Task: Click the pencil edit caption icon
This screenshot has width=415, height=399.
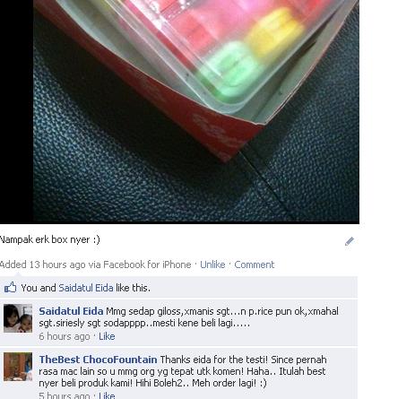Action: [350, 241]
